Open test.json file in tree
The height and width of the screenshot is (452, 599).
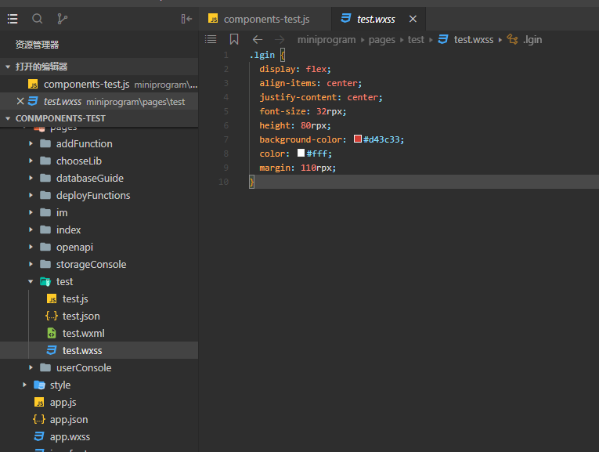coord(99,316)
